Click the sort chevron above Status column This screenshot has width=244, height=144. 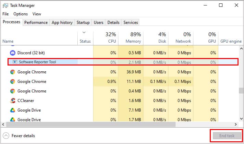84,32
